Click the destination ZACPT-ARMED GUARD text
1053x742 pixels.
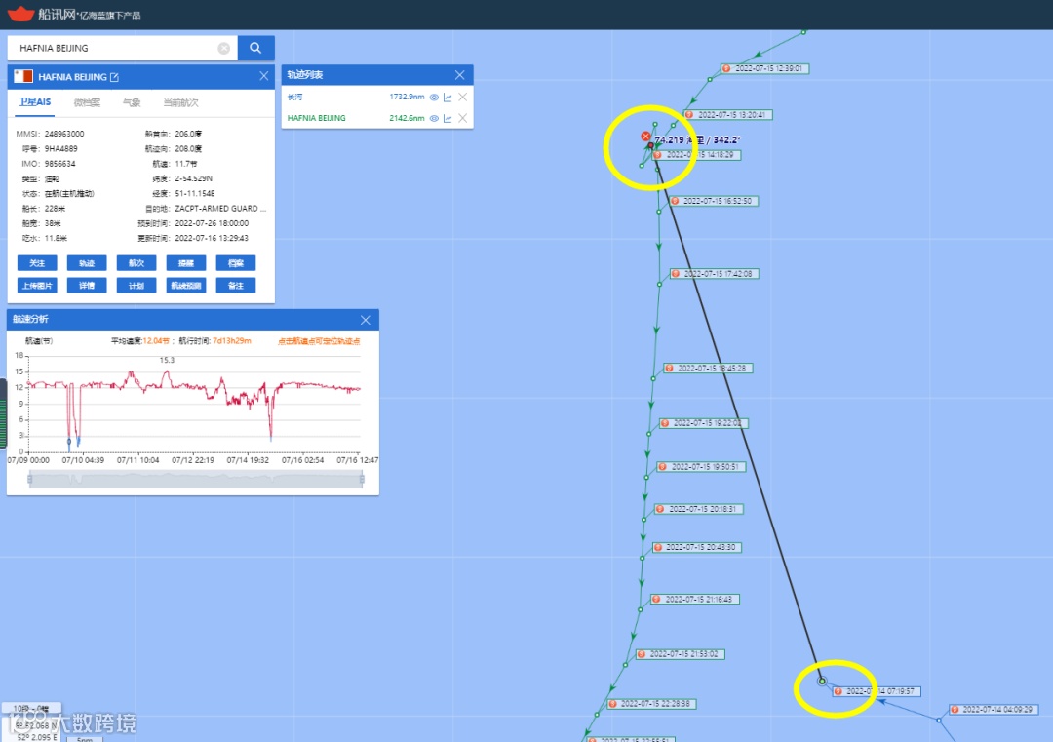coord(220,208)
